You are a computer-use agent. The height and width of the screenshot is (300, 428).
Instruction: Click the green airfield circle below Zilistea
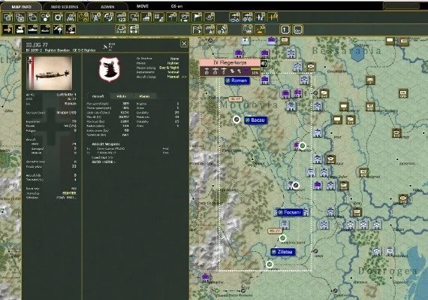pyautogui.click(x=270, y=264)
